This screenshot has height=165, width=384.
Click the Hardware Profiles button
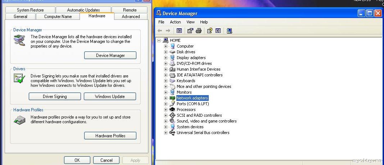coord(110,135)
